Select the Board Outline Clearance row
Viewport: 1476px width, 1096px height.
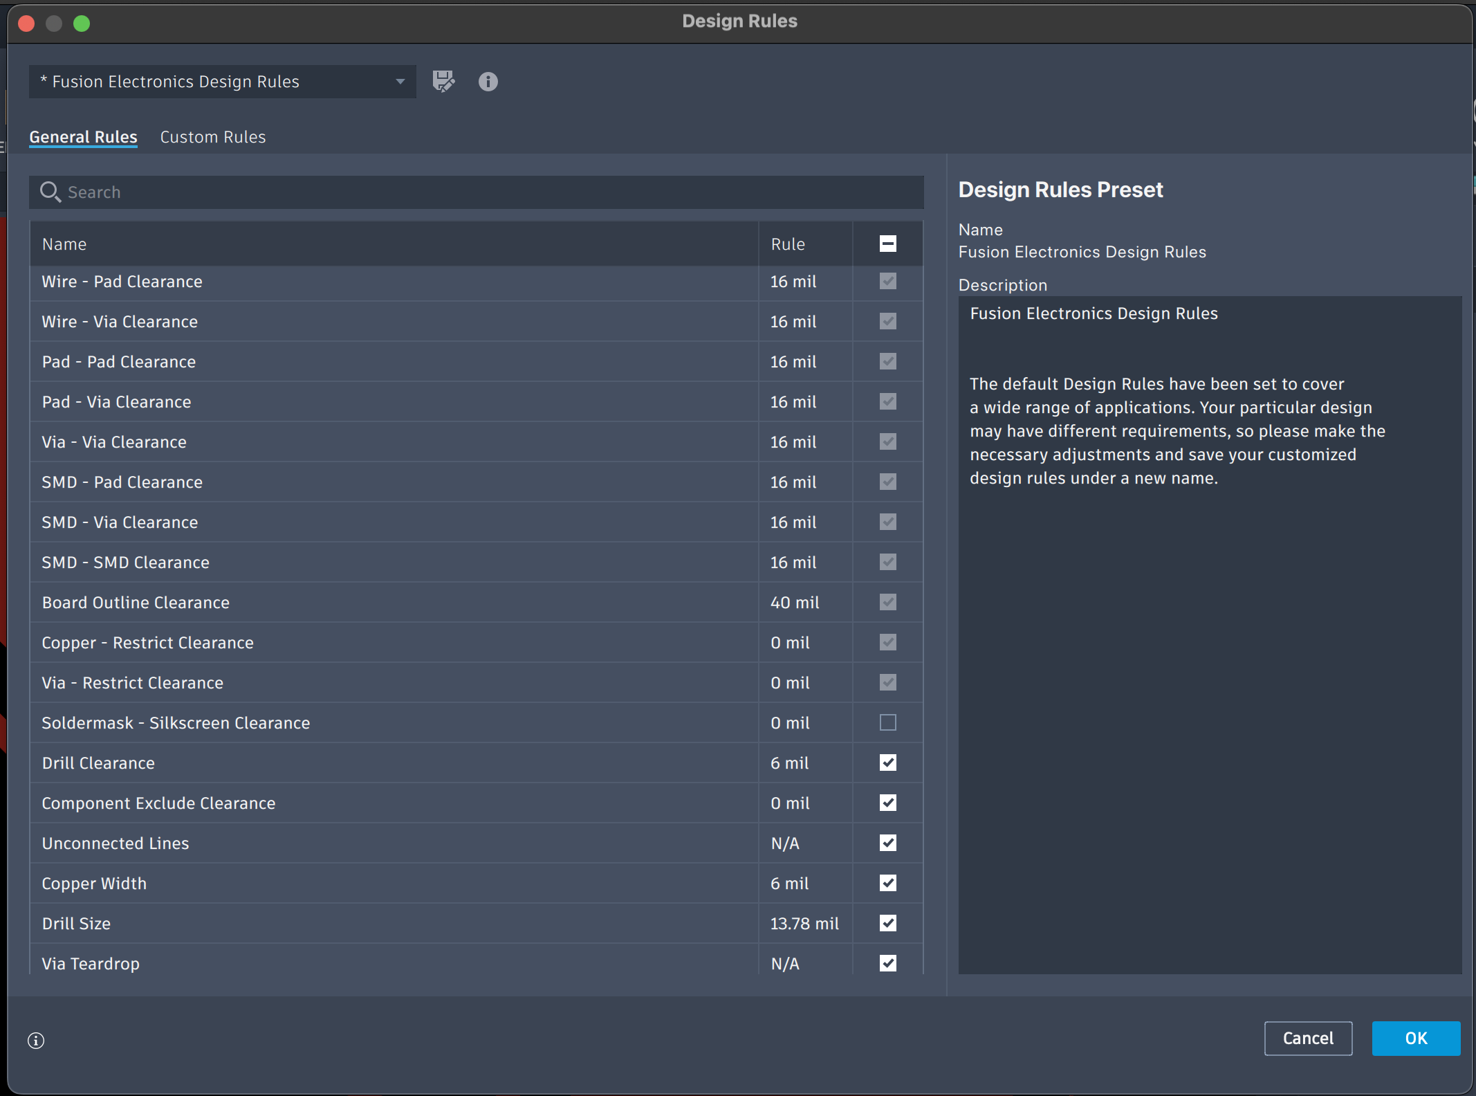(394, 602)
